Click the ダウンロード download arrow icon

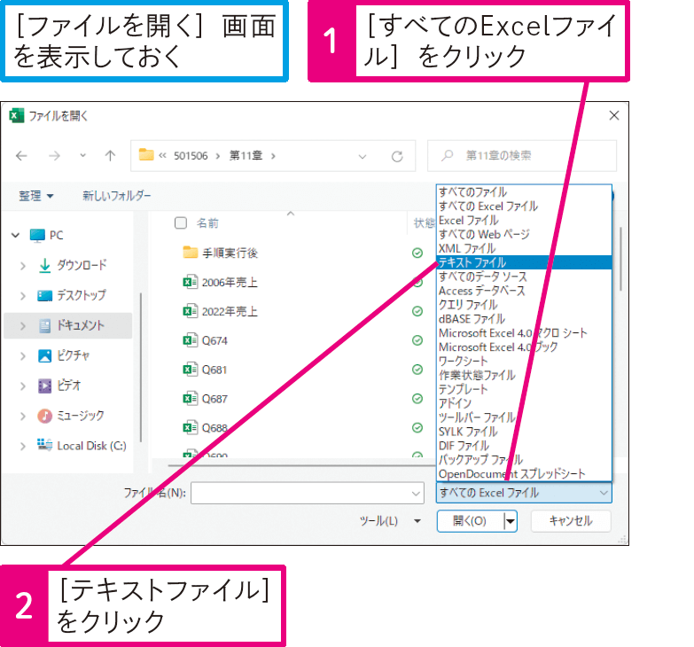coord(44,266)
